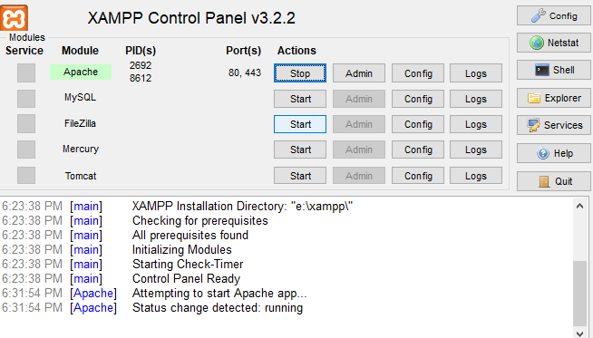Open the Shell terminal icon button
This screenshot has width=593, height=338.
click(x=554, y=70)
